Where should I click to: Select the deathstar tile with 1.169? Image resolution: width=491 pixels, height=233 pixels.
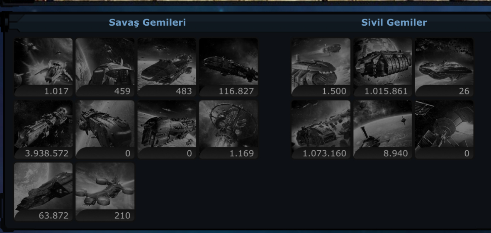click(228, 129)
